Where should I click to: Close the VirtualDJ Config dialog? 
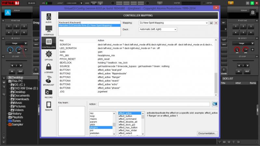pyautogui.click(x=216, y=7)
